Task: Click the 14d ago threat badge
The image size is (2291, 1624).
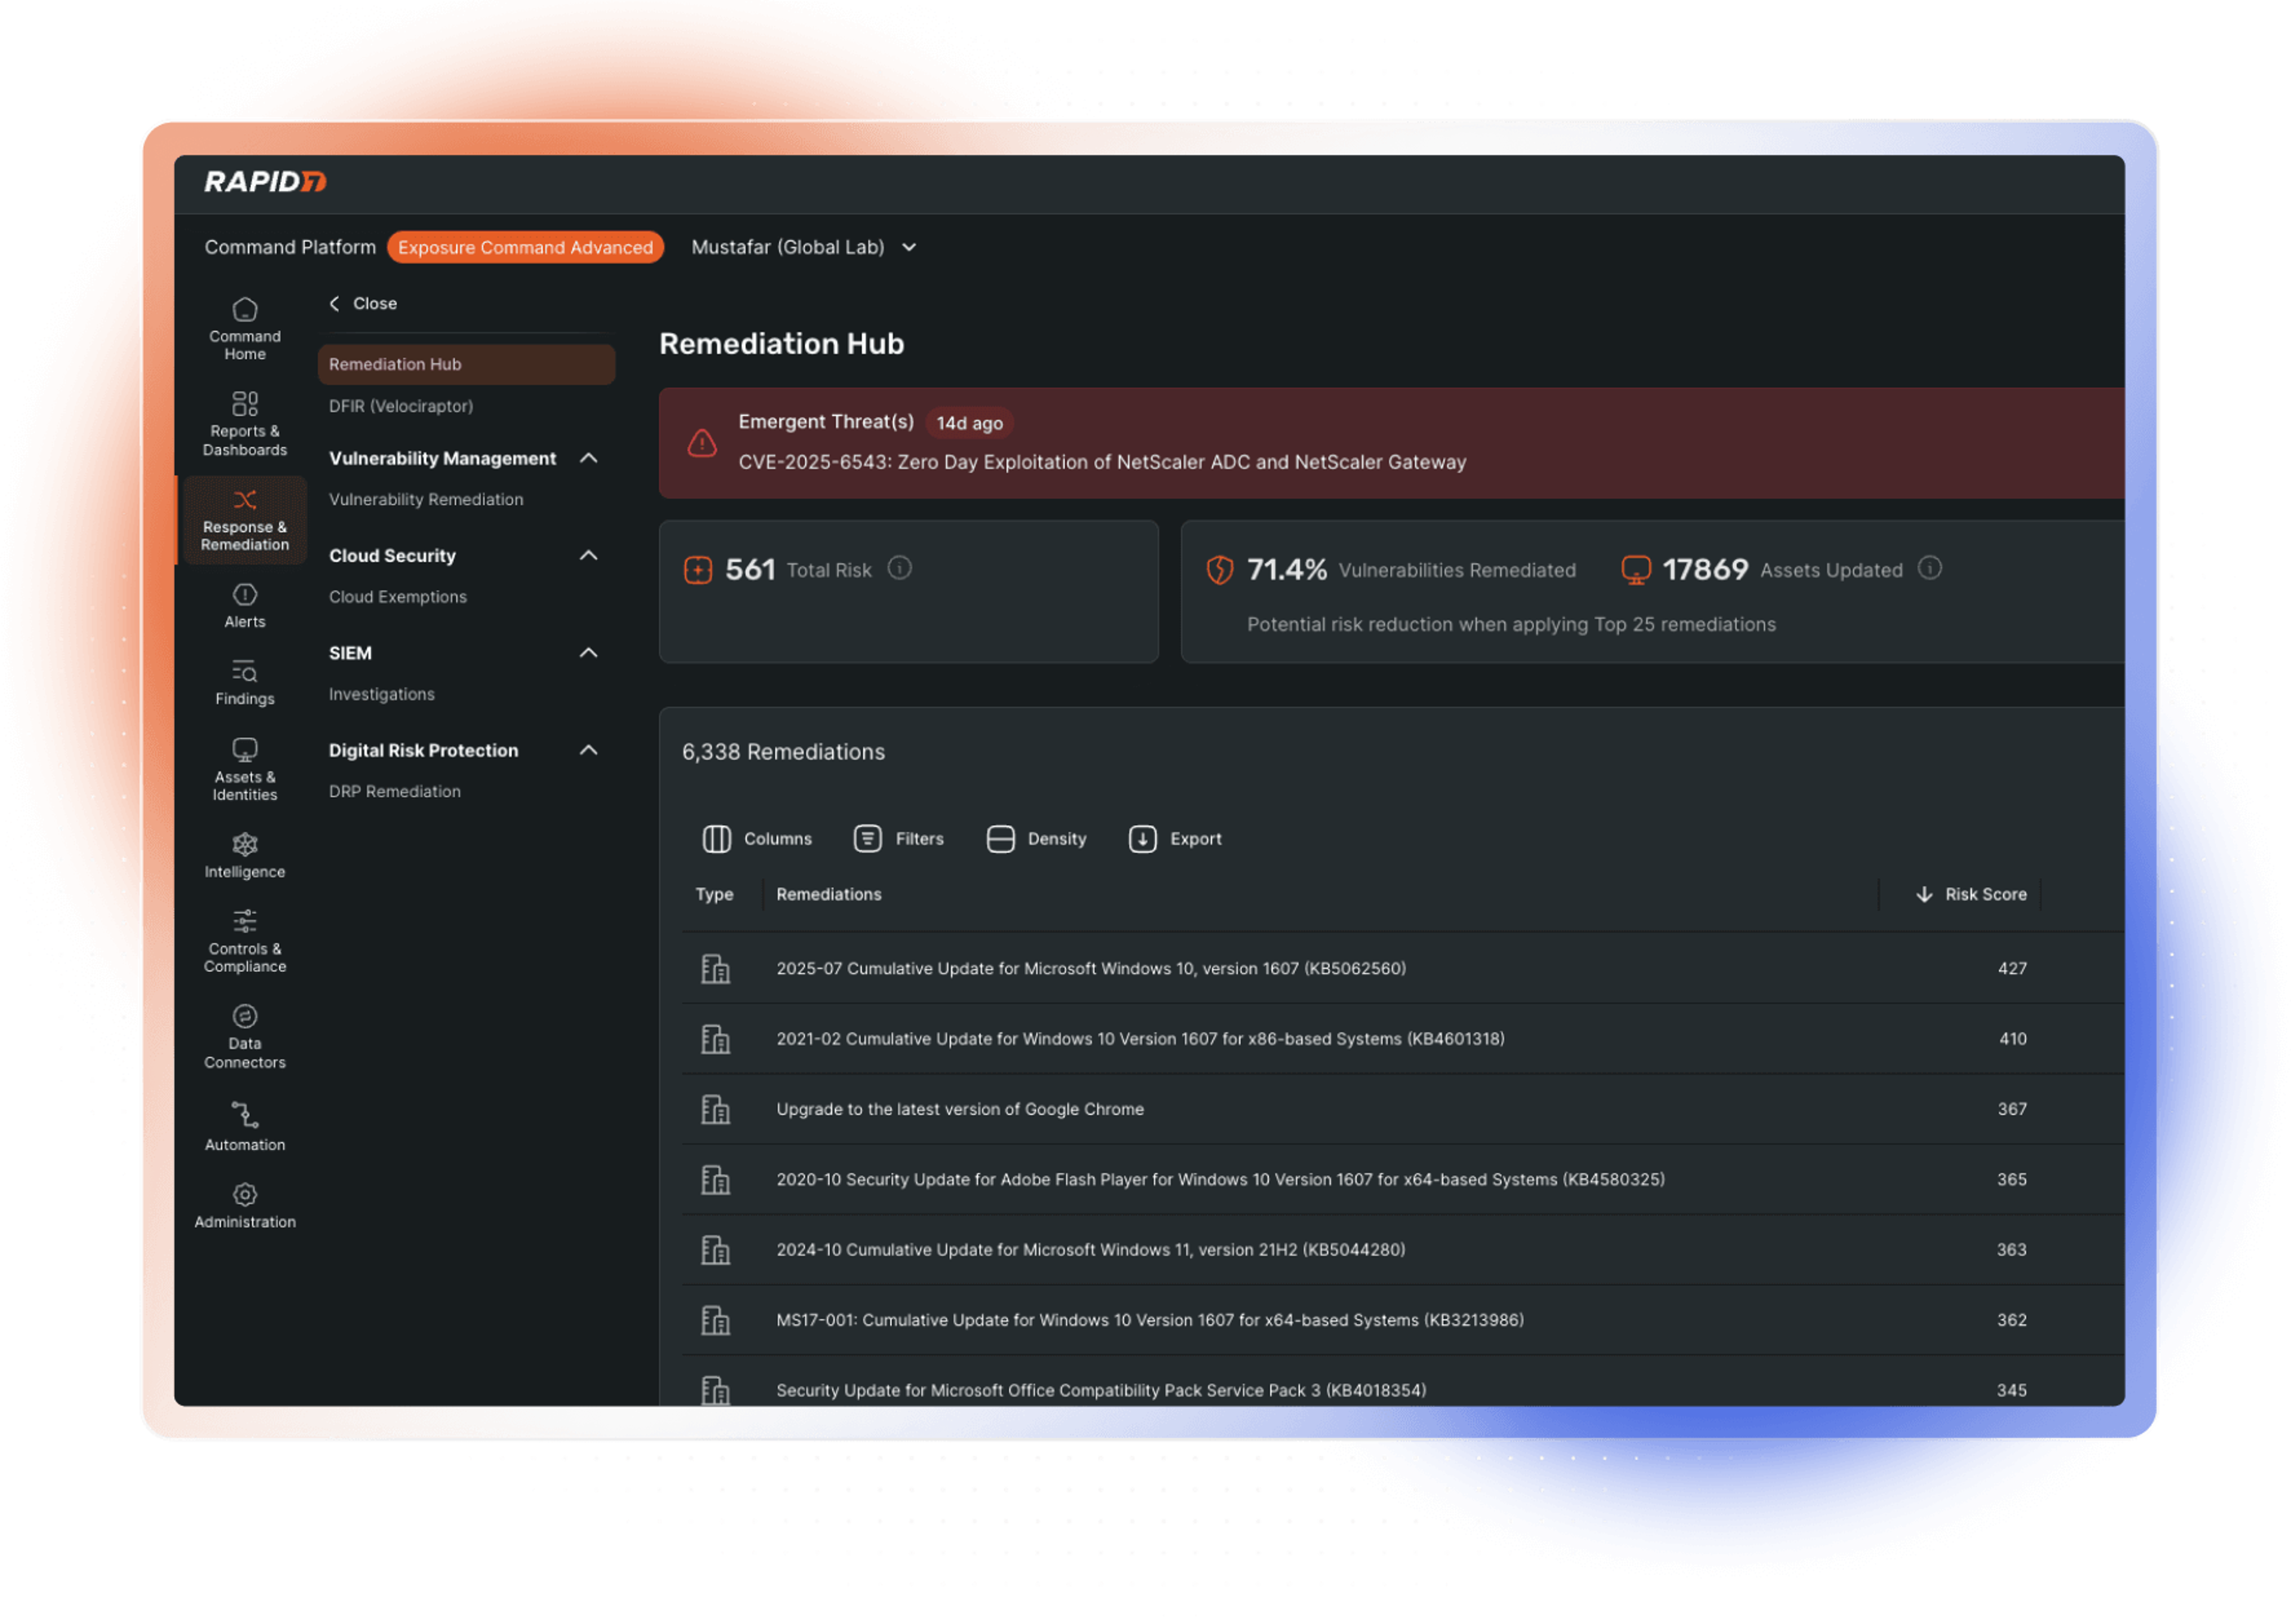Action: pos(969,423)
